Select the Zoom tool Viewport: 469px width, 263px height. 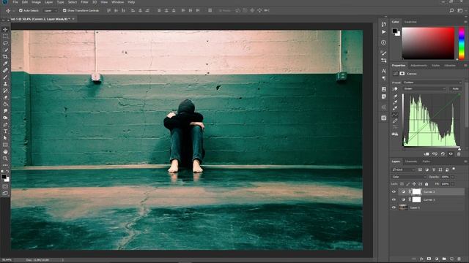pos(5,159)
